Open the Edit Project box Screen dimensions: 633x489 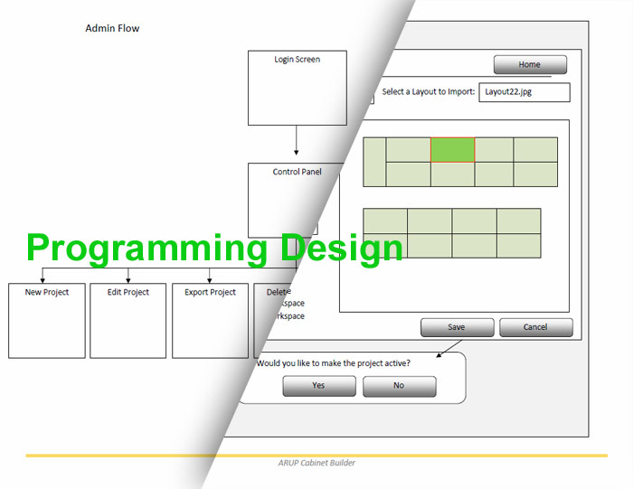pos(128,320)
